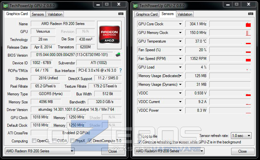Click the Device ID field 1002 - 67B9
This screenshot has height=160, width=260.
(42, 63)
